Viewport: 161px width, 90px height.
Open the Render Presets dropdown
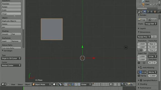pyautogui.click(x=144, y=37)
